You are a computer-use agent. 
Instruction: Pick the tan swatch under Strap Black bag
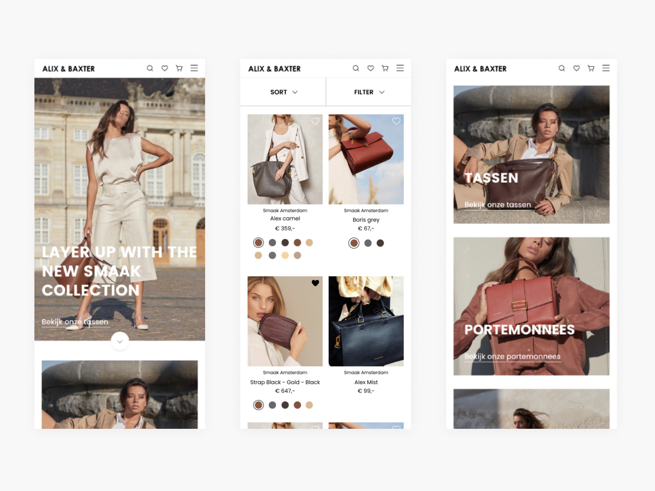tap(309, 405)
